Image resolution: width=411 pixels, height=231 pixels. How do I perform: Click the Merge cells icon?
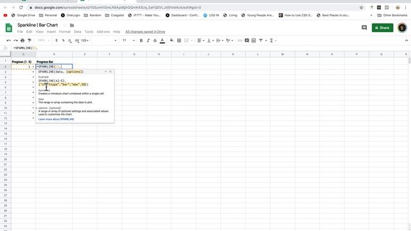(x=186, y=40)
